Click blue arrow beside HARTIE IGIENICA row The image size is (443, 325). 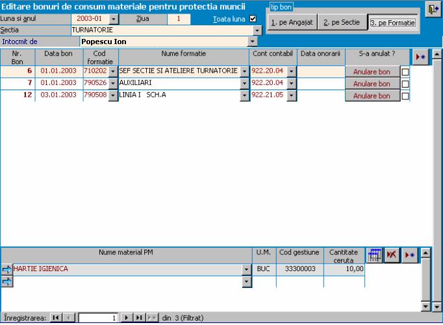tap(6, 269)
